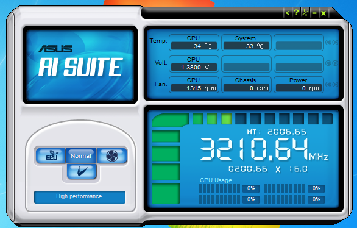
Task: Open the Fan Xpert fan icon
Action: 112,155
